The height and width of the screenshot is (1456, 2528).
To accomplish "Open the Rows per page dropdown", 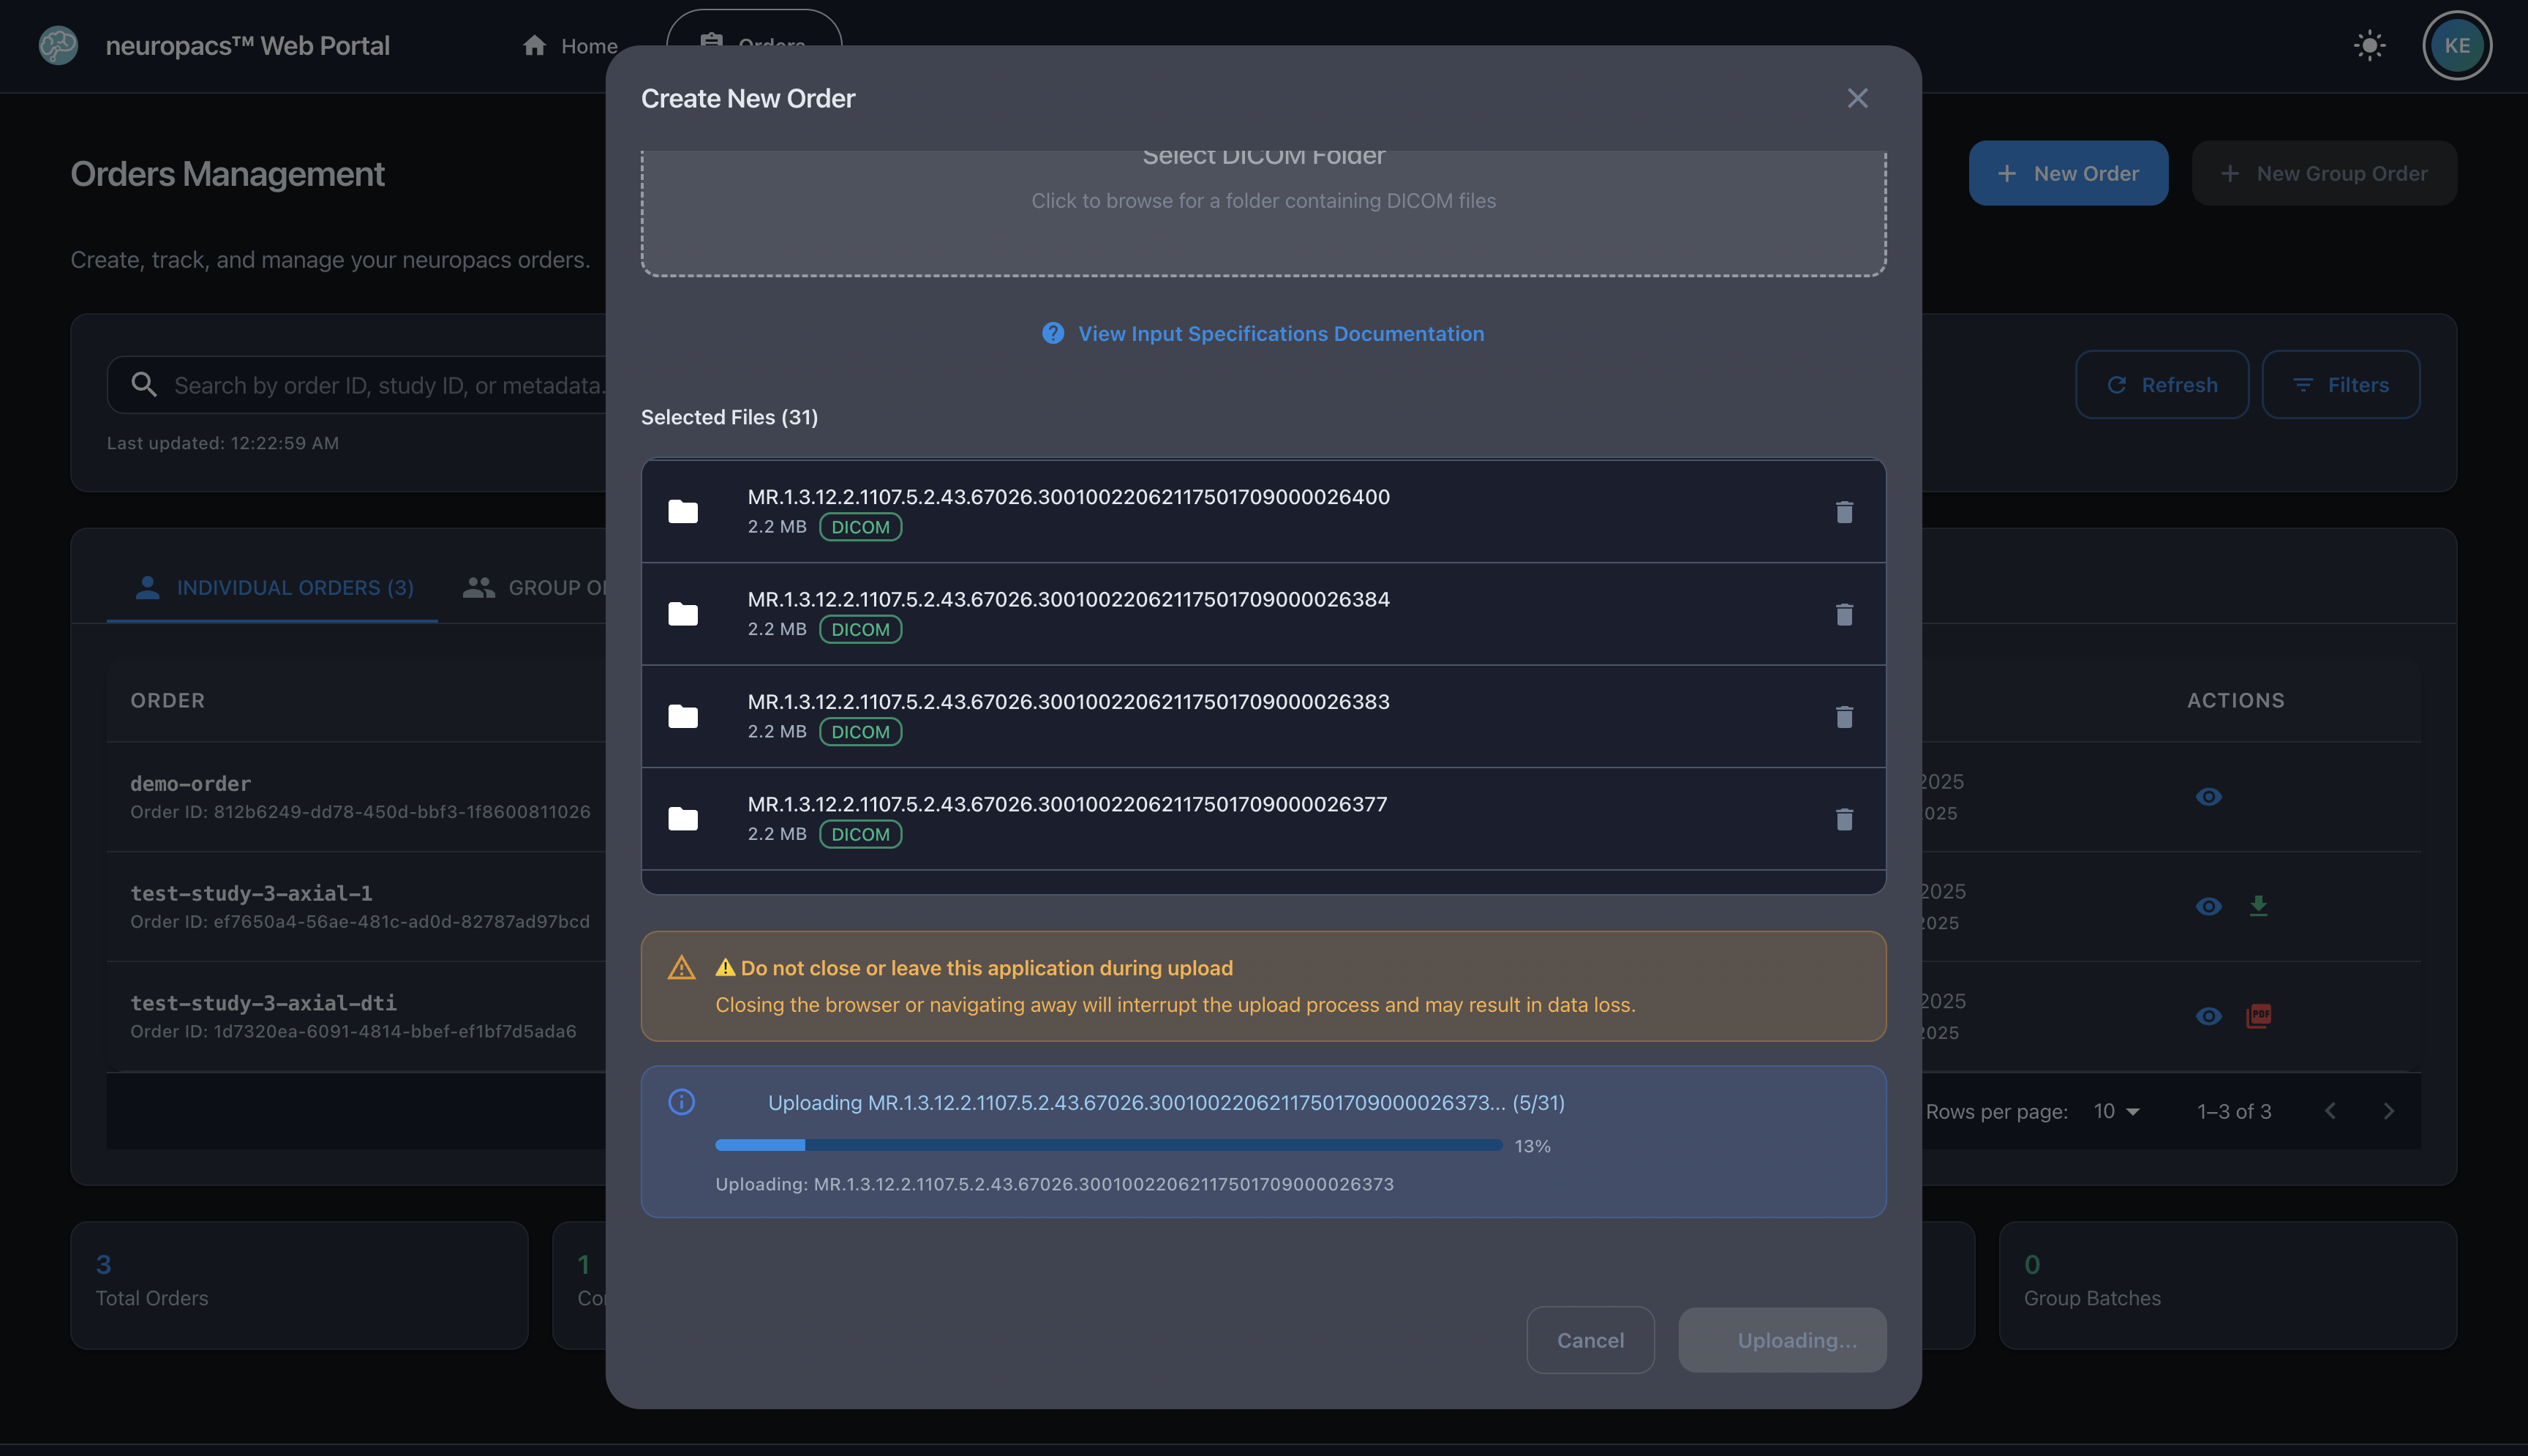I will (2115, 1111).
